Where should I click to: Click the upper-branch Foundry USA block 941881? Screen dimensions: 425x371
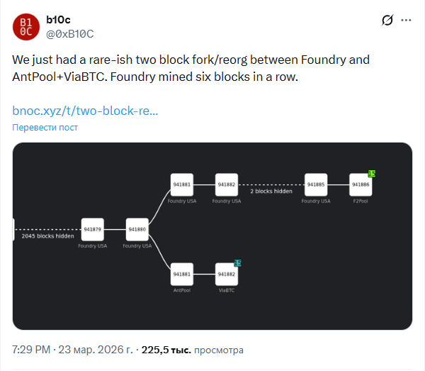pos(181,184)
